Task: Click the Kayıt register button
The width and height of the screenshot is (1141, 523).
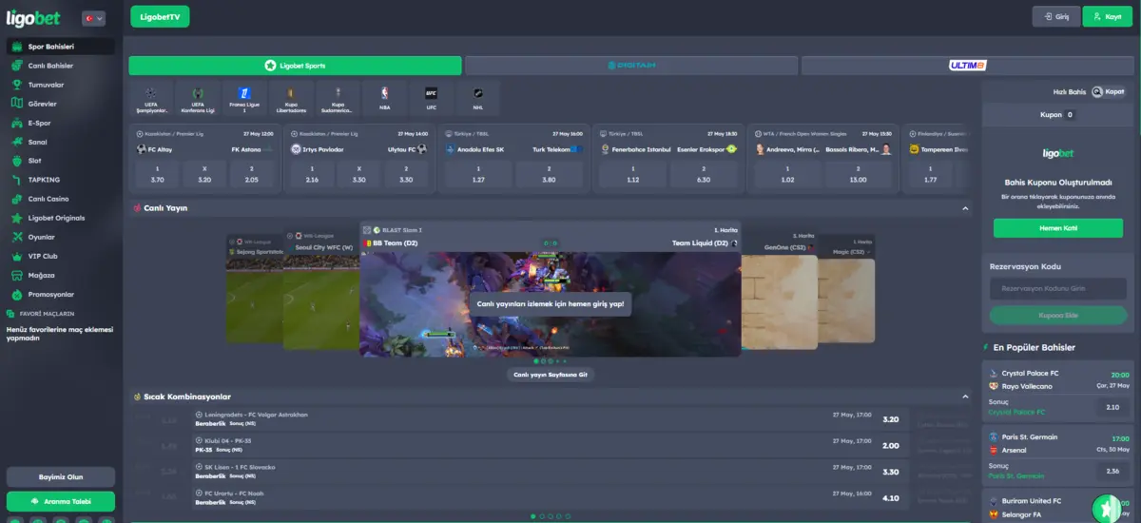Action: point(1108,16)
